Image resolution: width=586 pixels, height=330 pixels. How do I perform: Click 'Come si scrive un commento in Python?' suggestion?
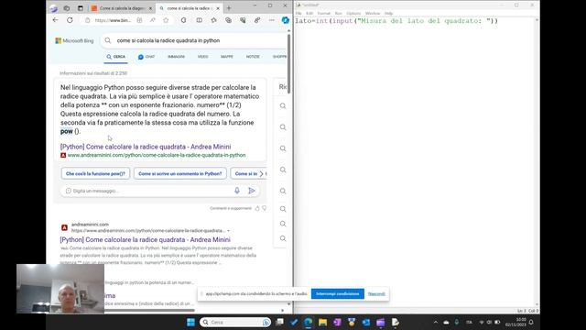tap(179, 173)
